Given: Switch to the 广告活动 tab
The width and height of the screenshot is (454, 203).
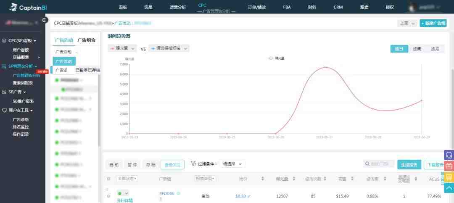Looking at the screenshot, I should [x=64, y=40].
